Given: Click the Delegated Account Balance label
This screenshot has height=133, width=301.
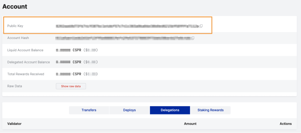Looking at the screenshot, I should point(29,62).
